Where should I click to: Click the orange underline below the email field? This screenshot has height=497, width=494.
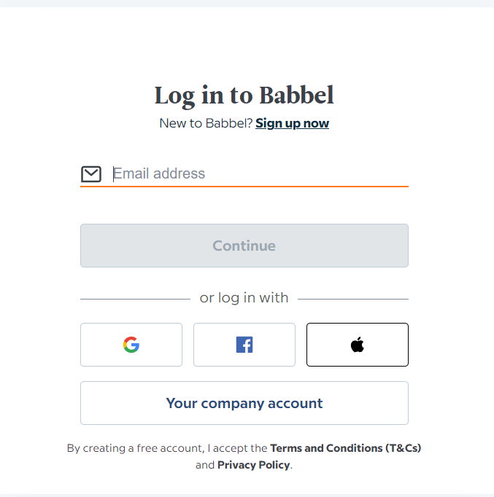(244, 187)
